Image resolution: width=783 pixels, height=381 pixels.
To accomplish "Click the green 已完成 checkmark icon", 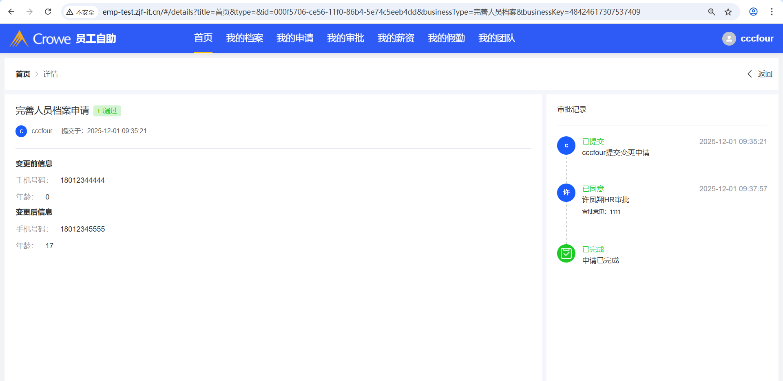I will pyautogui.click(x=566, y=253).
